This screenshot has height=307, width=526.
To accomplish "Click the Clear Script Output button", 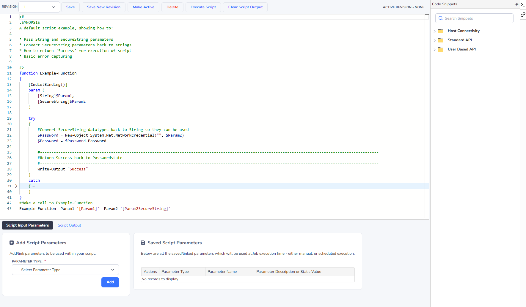I will click(245, 7).
